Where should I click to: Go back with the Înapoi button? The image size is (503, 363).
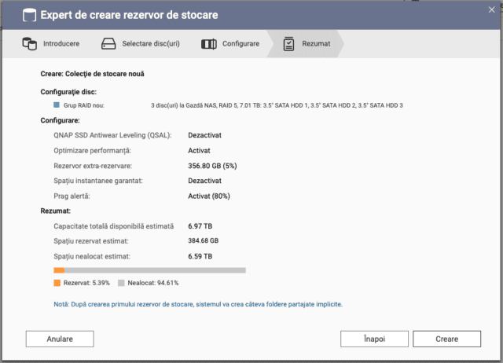[374, 339]
